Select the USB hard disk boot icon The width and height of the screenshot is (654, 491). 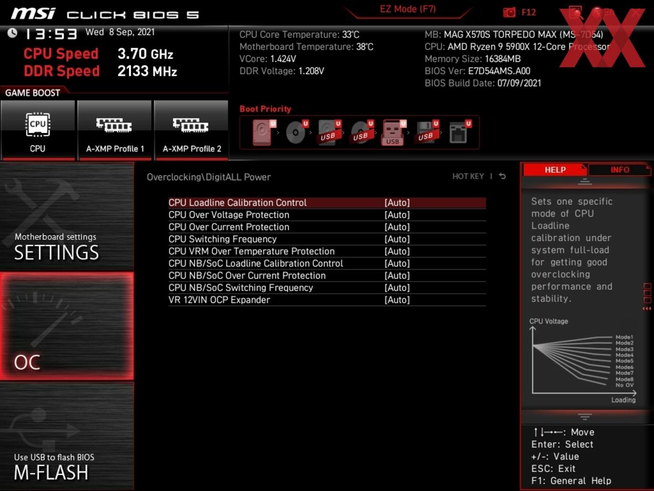(x=328, y=132)
